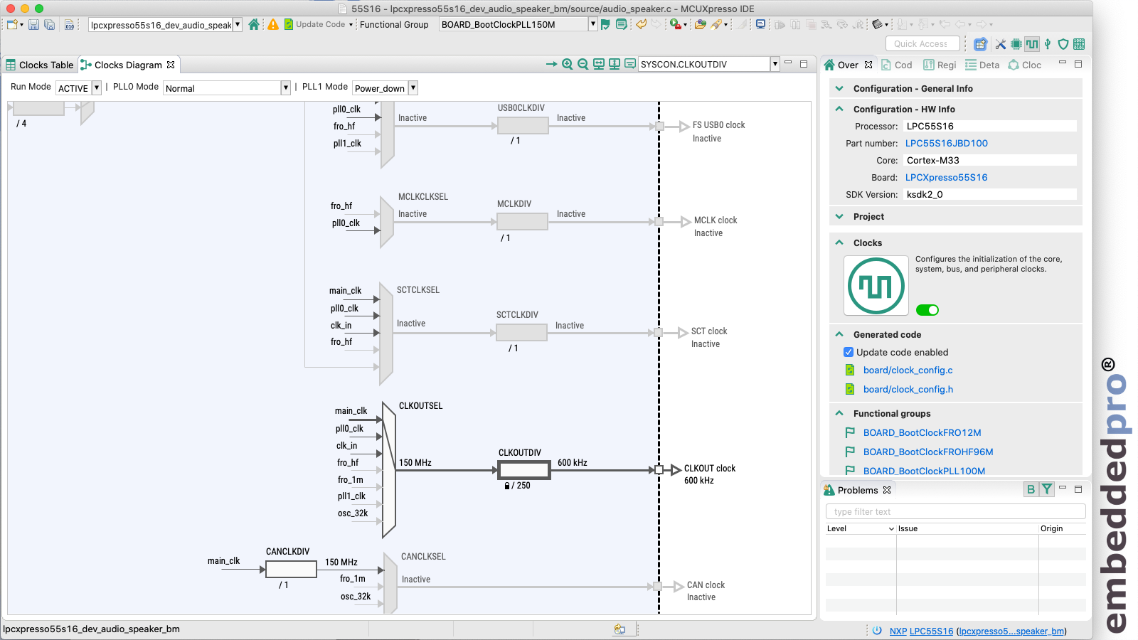Image resolution: width=1138 pixels, height=640 pixels.
Task: Click the yellow warning triangle icon
Action: coord(272,24)
